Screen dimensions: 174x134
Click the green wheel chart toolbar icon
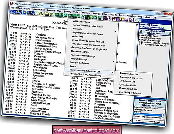coord(57,15)
